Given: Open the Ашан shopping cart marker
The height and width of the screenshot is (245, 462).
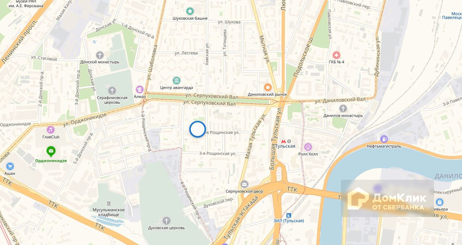Looking at the screenshot, I should click(x=10, y=166).
